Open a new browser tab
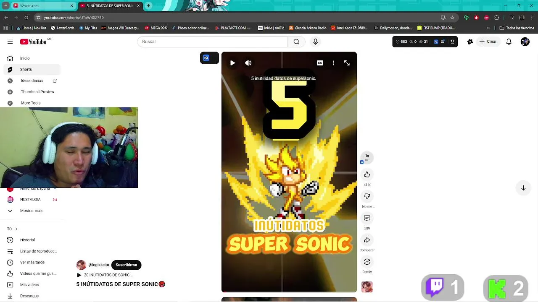This screenshot has width=538, height=302. [148, 6]
